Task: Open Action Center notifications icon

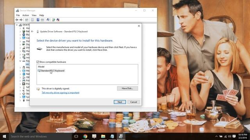Action: point(234,136)
